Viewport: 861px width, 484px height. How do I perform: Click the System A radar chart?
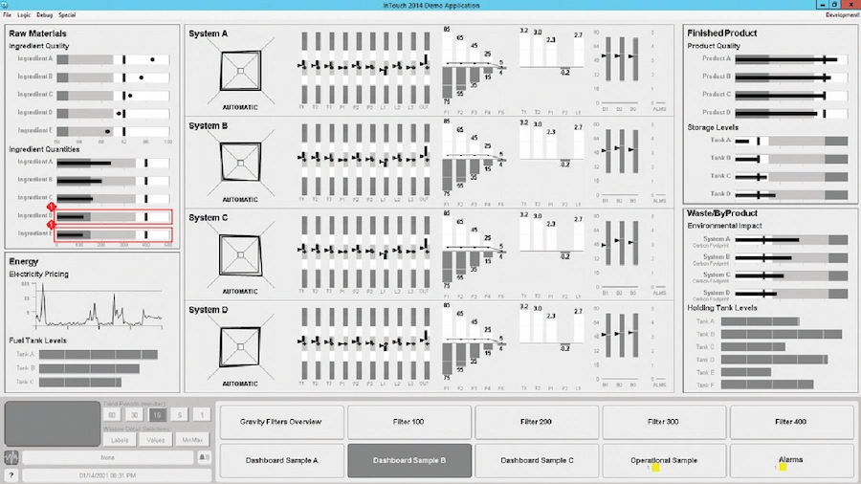pyautogui.click(x=239, y=70)
